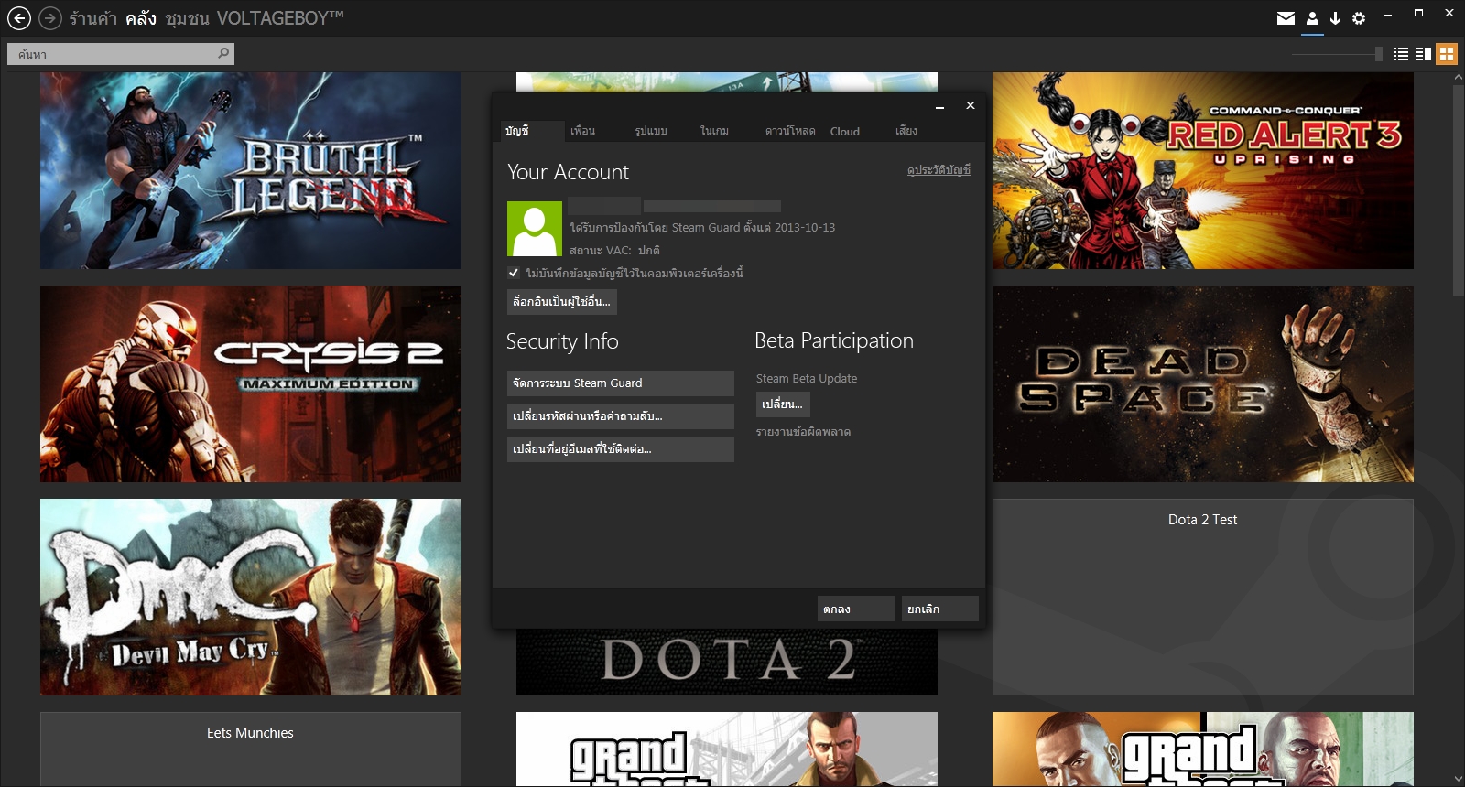Screen dimensions: 1465x787
Task: Select the Red Alert 3 Uprising thumbnail
Action: click(1203, 170)
